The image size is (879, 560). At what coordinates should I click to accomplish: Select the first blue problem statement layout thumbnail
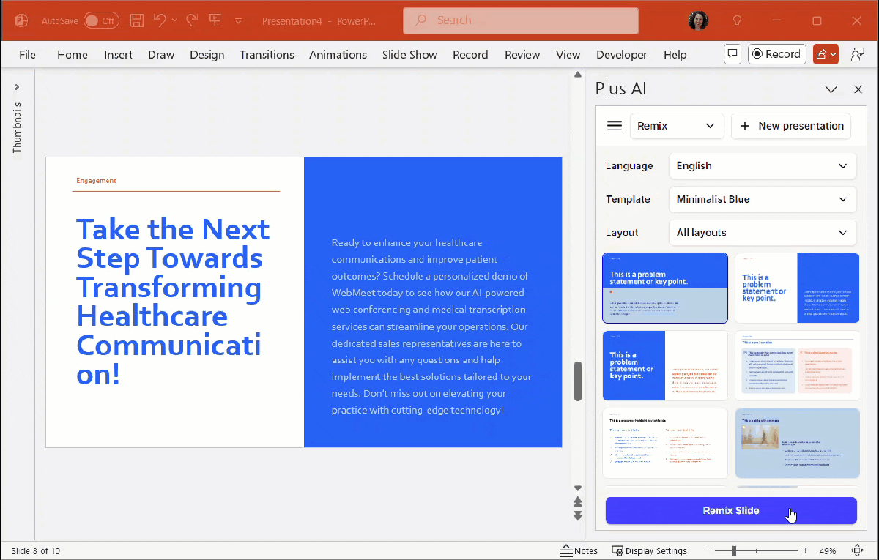(x=664, y=288)
